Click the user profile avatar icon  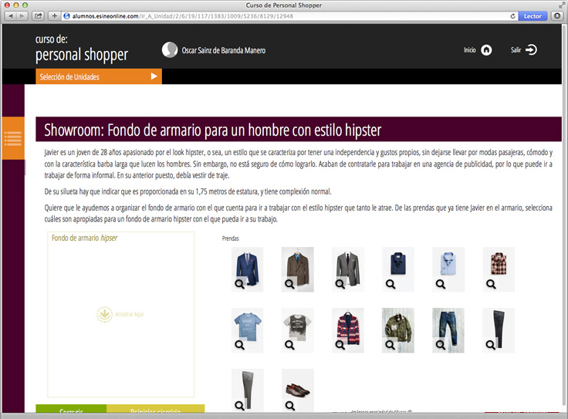click(x=170, y=50)
